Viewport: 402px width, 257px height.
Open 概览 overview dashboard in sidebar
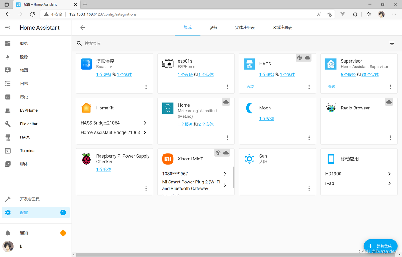click(x=36, y=43)
